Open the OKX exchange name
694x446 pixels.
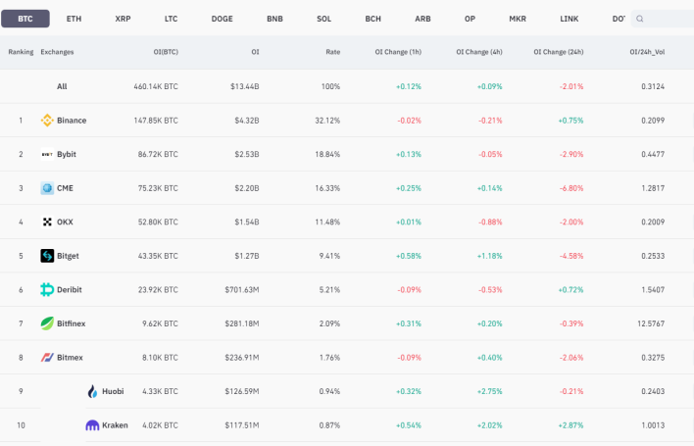coord(65,223)
